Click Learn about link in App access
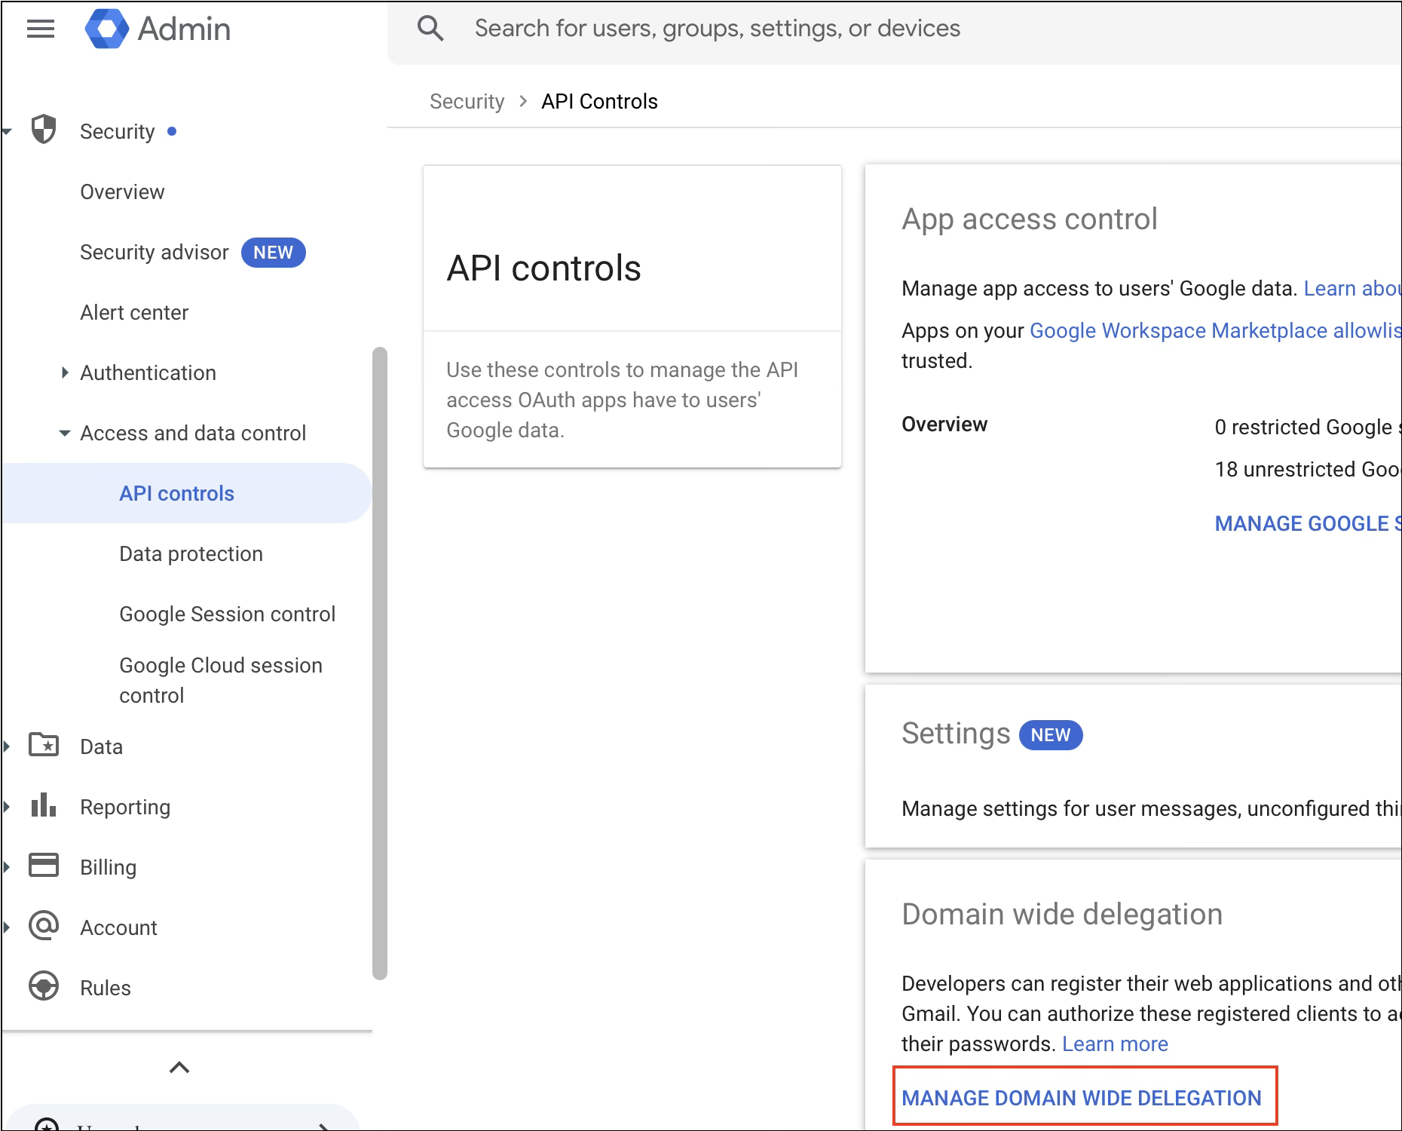 pyautogui.click(x=1352, y=288)
